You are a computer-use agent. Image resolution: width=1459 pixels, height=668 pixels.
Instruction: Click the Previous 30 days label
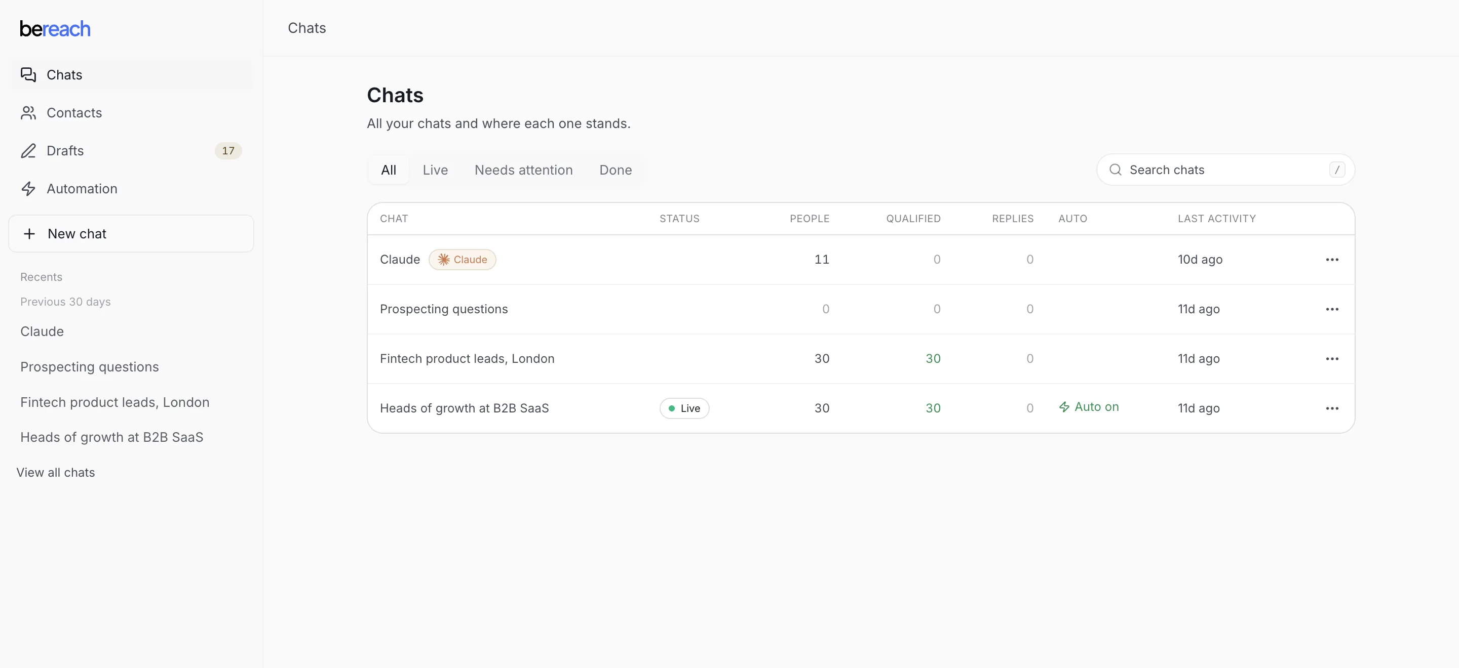pyautogui.click(x=66, y=302)
